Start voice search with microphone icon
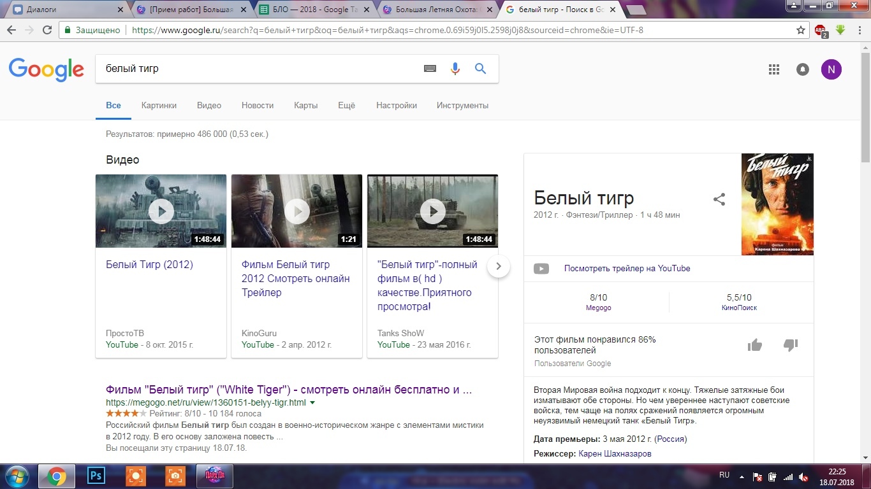Image resolution: width=871 pixels, height=489 pixels. pyautogui.click(x=455, y=69)
